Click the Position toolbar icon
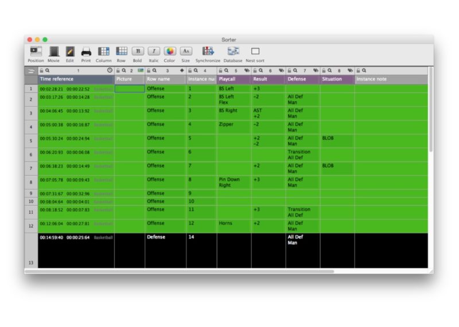Image resolution: width=459 pixels, height=327 pixels. pyautogui.click(x=36, y=51)
